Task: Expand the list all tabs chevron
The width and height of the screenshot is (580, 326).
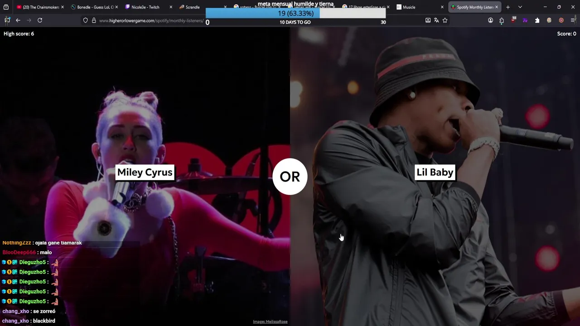Action: [x=520, y=7]
